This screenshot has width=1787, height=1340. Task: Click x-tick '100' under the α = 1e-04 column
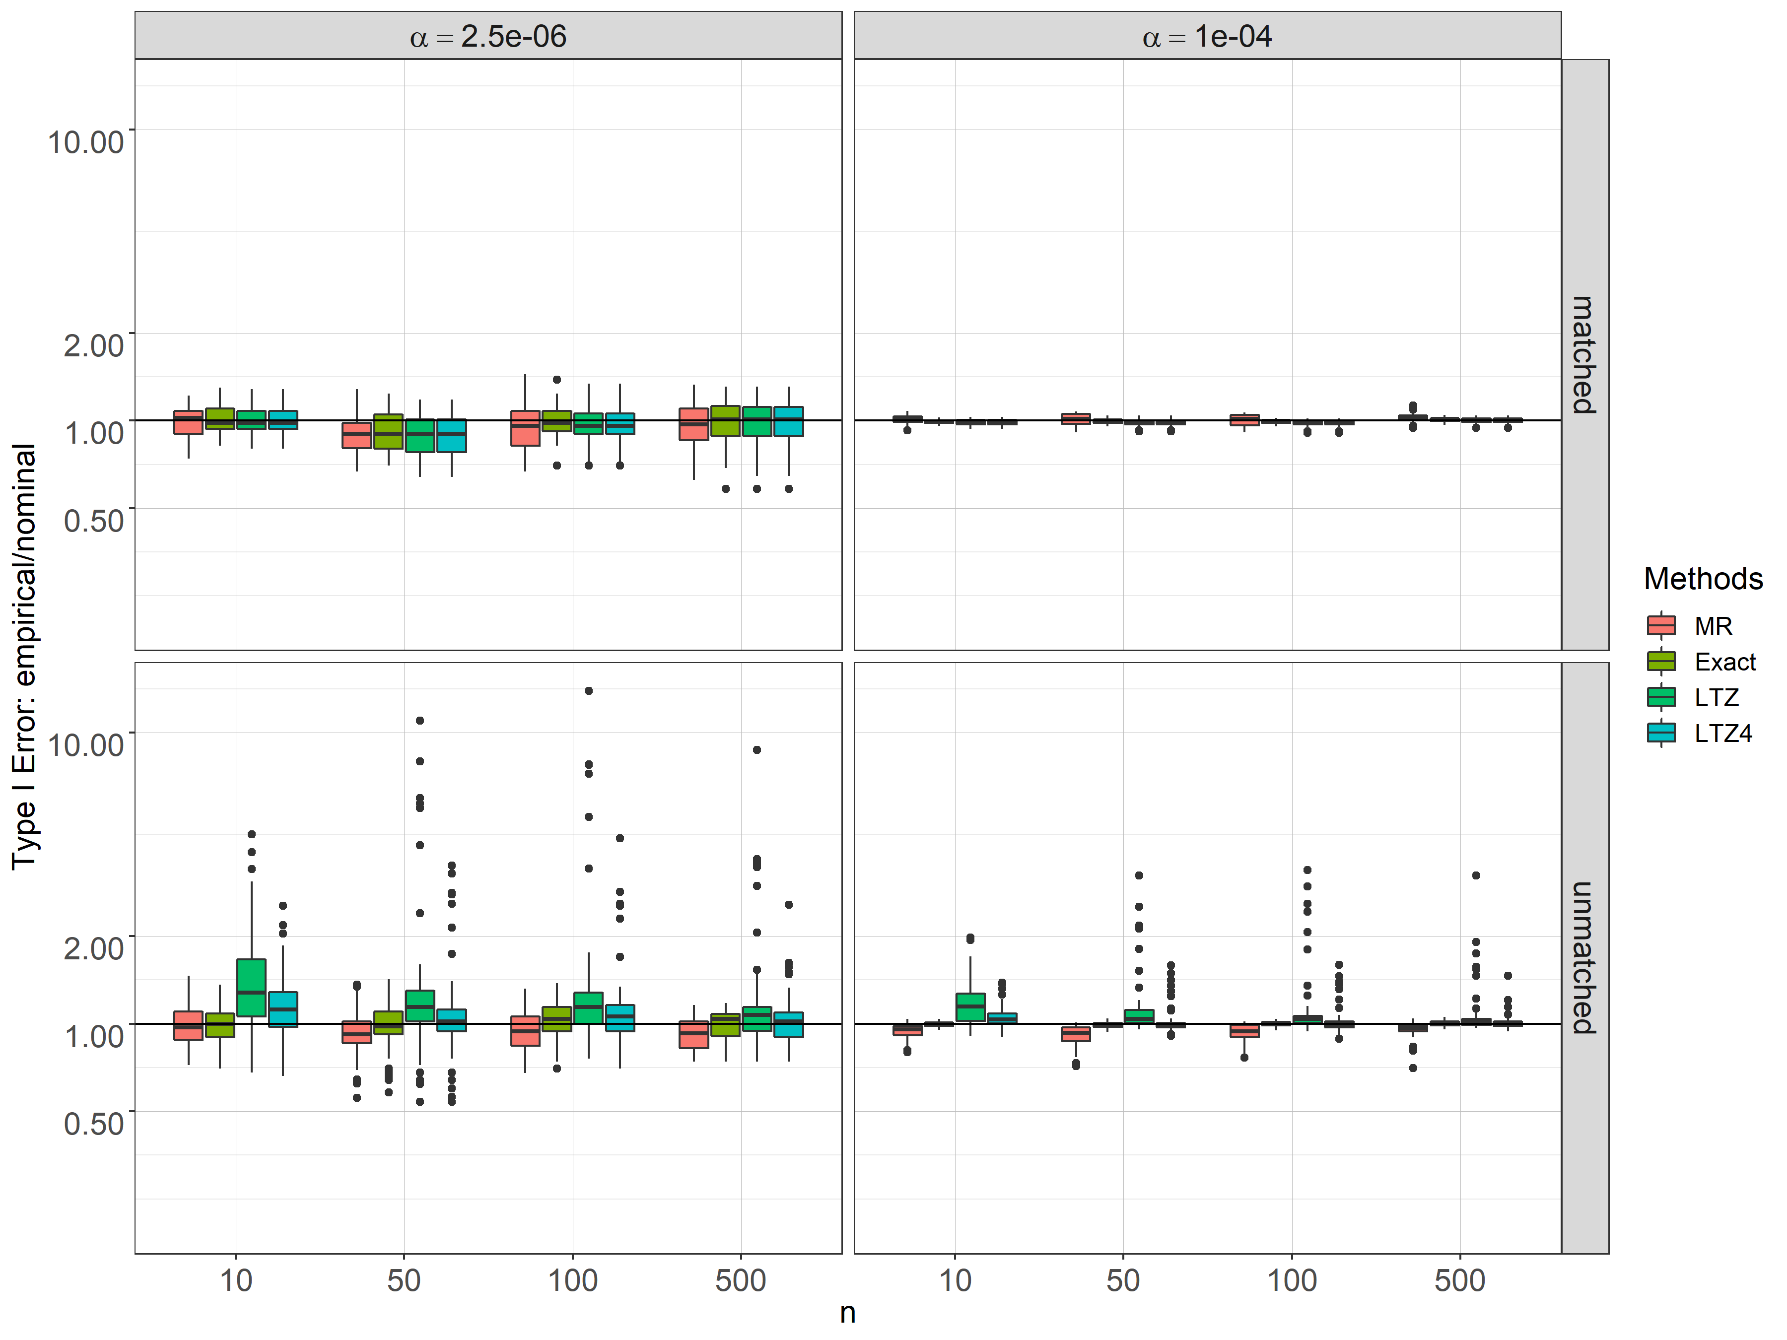coord(1292,1280)
